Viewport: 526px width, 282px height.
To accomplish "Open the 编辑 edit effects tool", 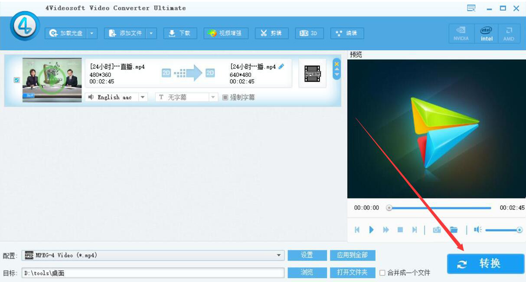I will pos(347,33).
